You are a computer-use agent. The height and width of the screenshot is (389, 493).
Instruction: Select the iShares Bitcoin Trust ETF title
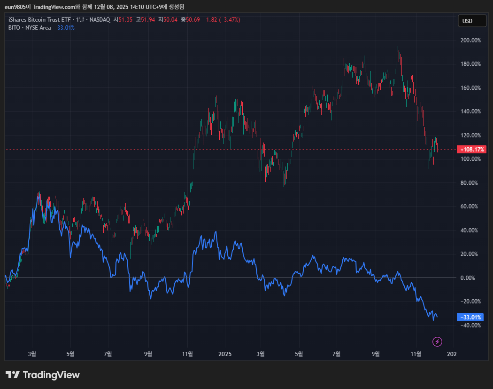tap(39, 20)
